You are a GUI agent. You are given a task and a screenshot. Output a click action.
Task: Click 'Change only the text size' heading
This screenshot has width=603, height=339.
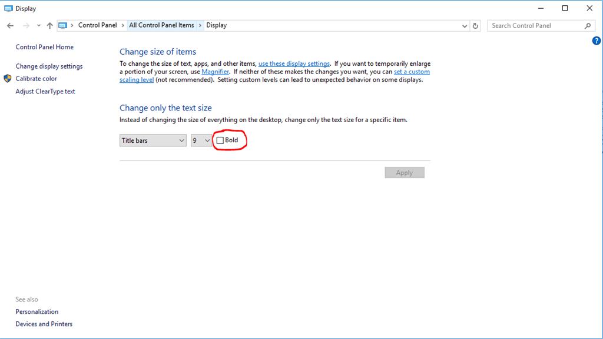coord(165,108)
